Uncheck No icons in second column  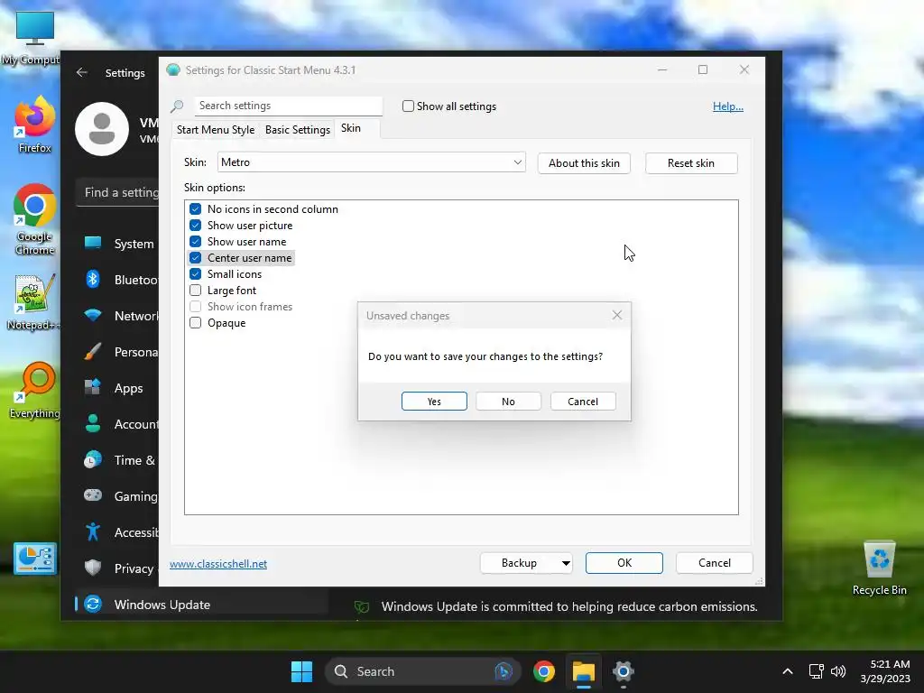pyautogui.click(x=195, y=208)
